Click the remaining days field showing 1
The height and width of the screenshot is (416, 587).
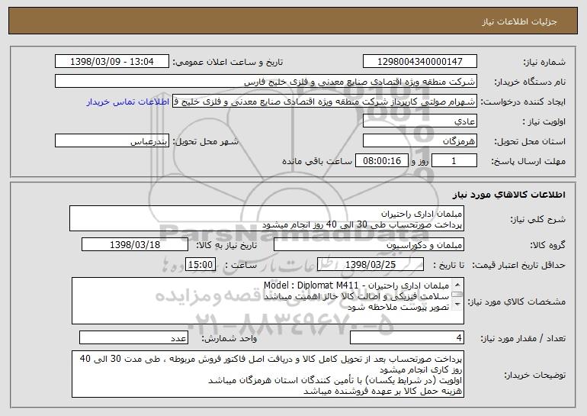(454, 160)
